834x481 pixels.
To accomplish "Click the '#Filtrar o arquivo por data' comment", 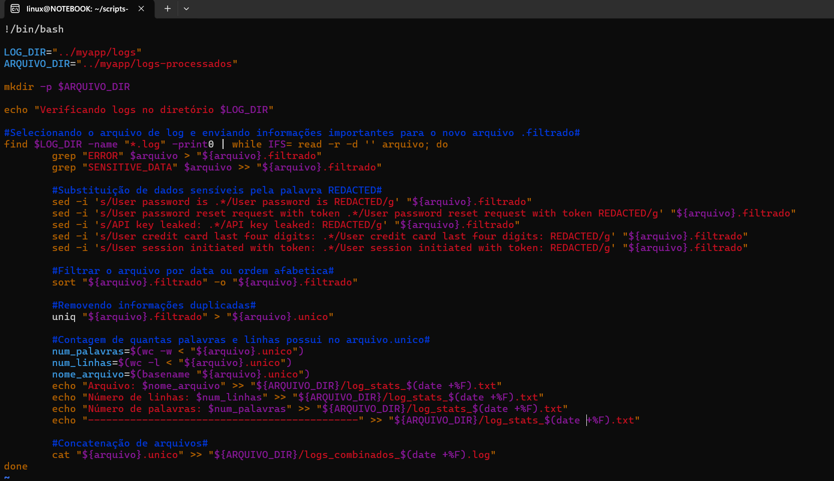I will pyautogui.click(x=193, y=270).
